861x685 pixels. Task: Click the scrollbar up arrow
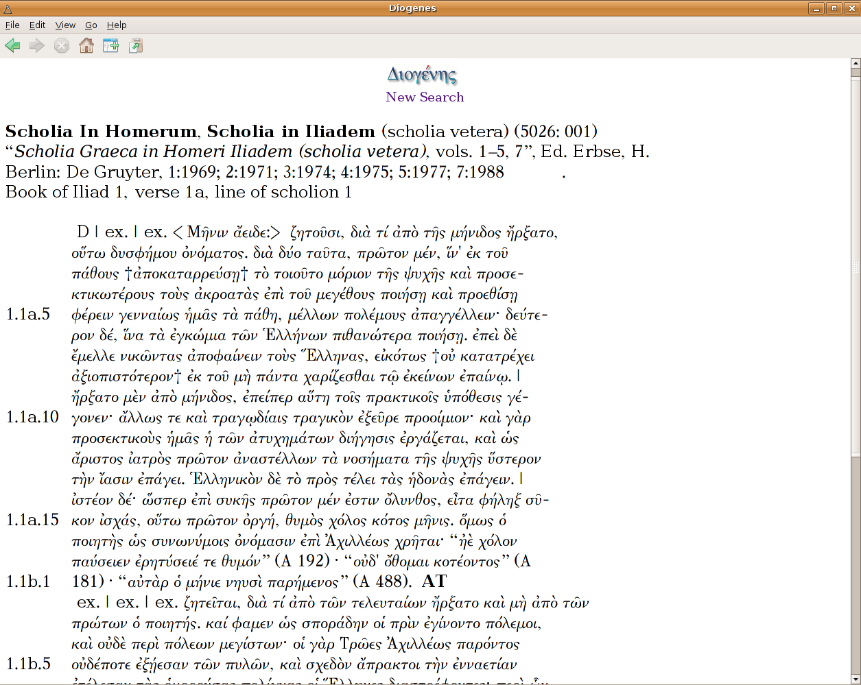click(856, 63)
